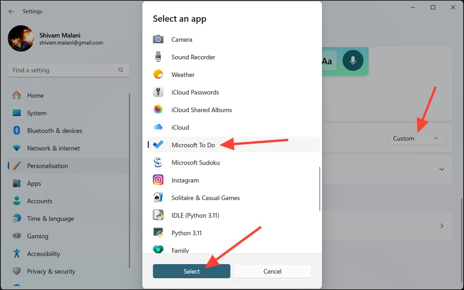Click the Personalisation paintbrush icon
Image resolution: width=464 pixels, height=290 pixels.
point(17,165)
